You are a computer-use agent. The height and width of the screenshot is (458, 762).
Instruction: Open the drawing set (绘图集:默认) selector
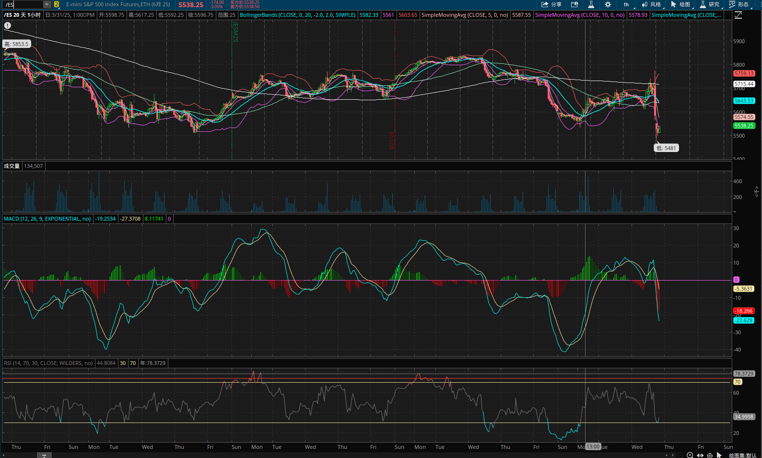pyautogui.click(x=742, y=455)
